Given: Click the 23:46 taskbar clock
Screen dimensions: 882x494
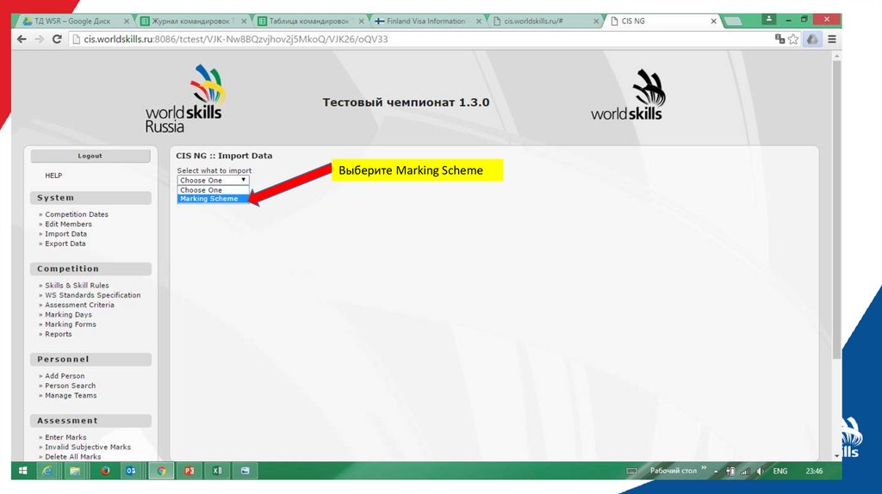Looking at the screenshot, I should tap(814, 471).
